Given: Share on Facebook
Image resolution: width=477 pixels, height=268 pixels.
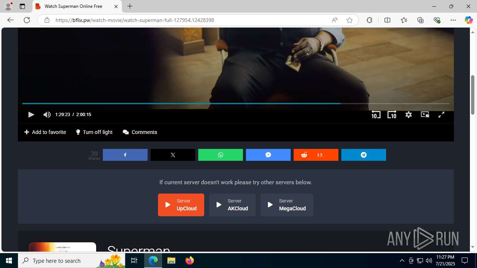Looking at the screenshot, I should [125, 155].
